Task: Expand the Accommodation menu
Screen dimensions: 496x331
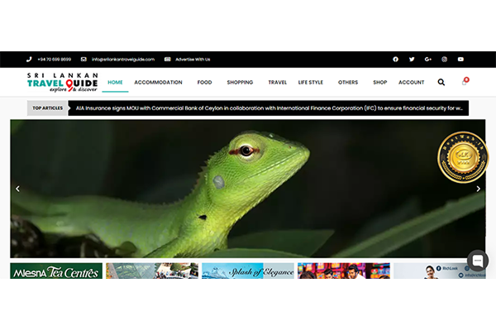Action: click(x=158, y=83)
